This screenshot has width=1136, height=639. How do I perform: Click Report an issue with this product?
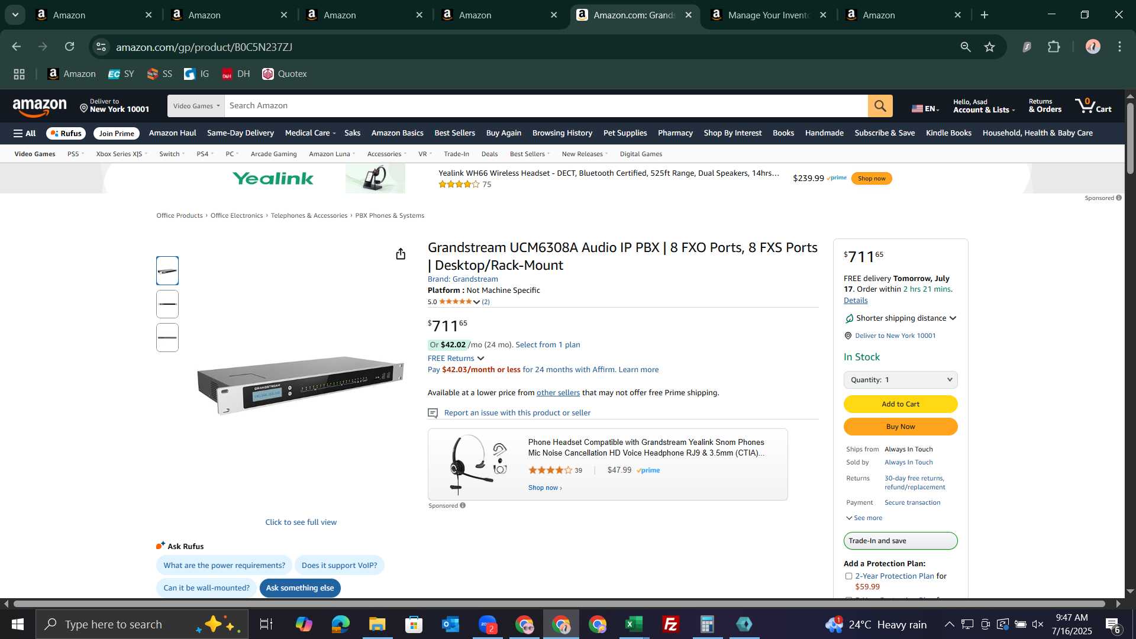(517, 413)
